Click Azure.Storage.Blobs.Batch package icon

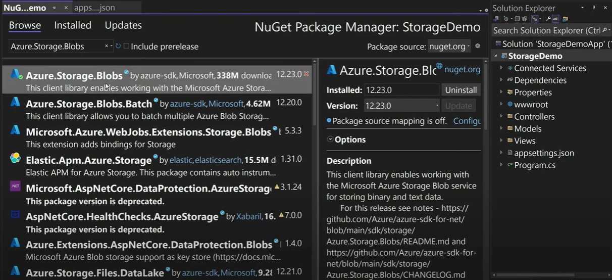point(16,102)
